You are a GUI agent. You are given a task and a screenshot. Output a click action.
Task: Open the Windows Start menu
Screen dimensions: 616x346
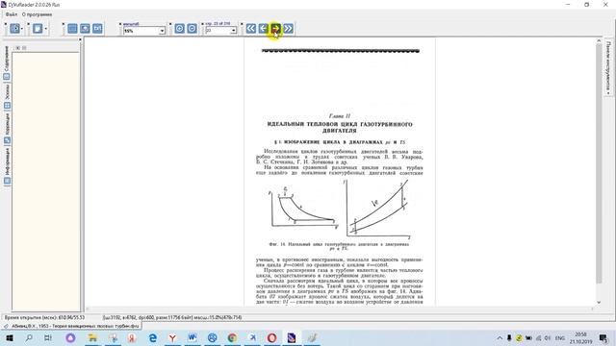(x=9, y=337)
